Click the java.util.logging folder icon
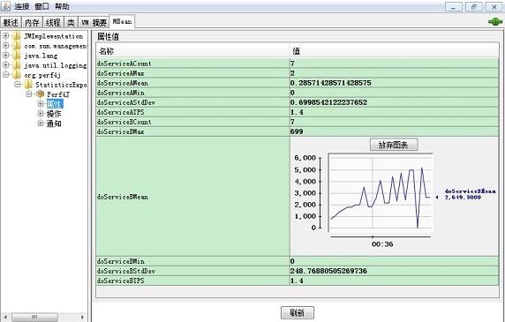Screen dimensions: 505x322 17,65
